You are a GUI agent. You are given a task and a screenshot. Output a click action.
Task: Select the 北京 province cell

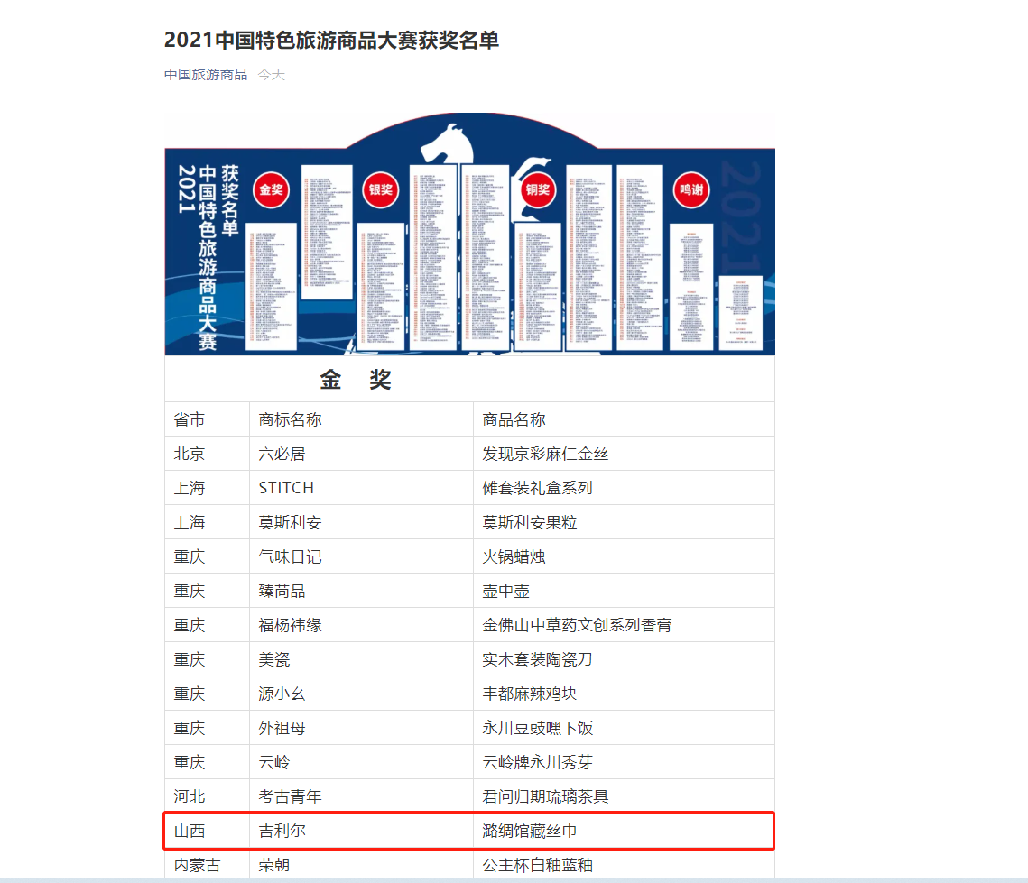point(208,454)
